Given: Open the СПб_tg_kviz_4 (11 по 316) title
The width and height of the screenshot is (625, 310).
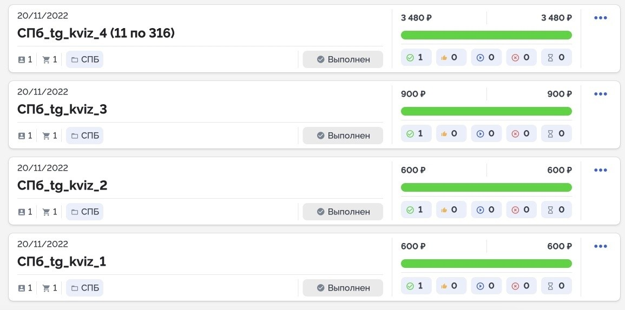Looking at the screenshot, I should [x=96, y=33].
